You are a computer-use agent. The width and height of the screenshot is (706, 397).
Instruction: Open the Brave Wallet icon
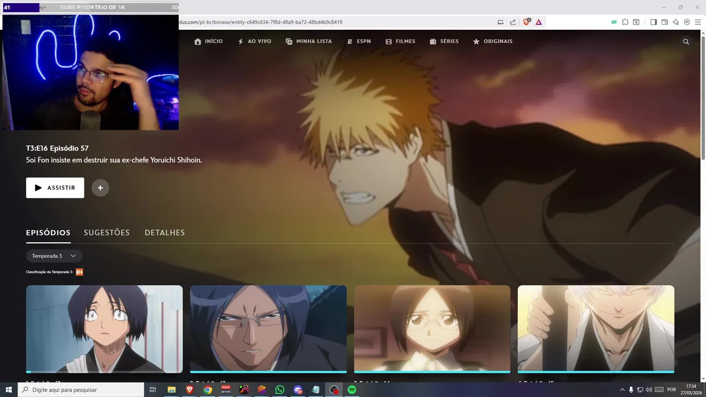665,22
